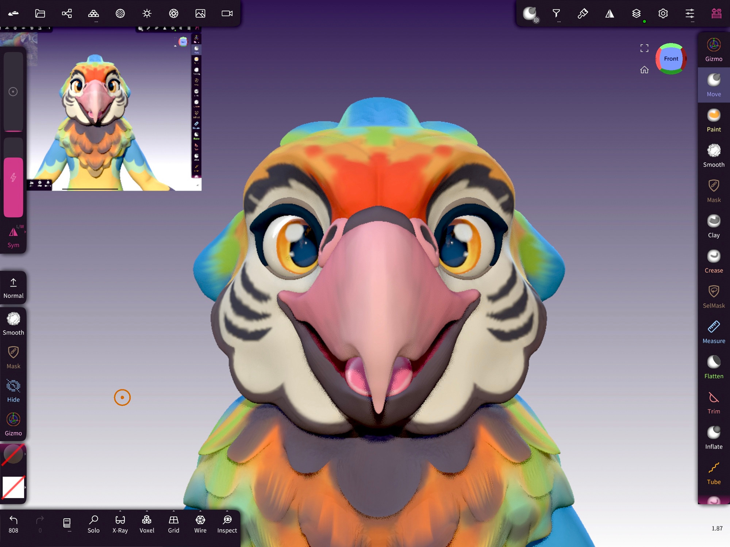Open the Nomad logo about menu
Screen dimensions: 730x547
coord(14,14)
